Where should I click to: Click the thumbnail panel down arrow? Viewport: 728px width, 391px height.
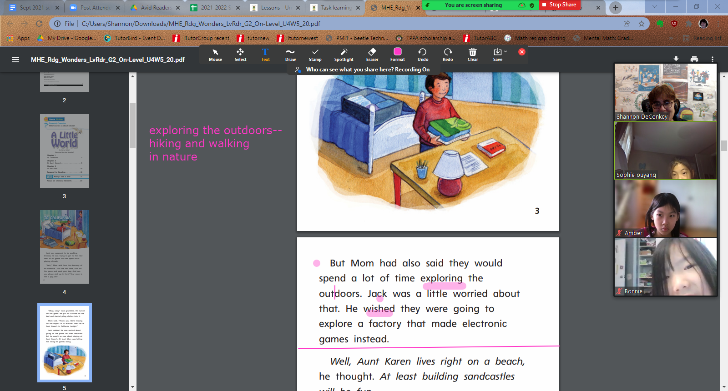point(132,387)
